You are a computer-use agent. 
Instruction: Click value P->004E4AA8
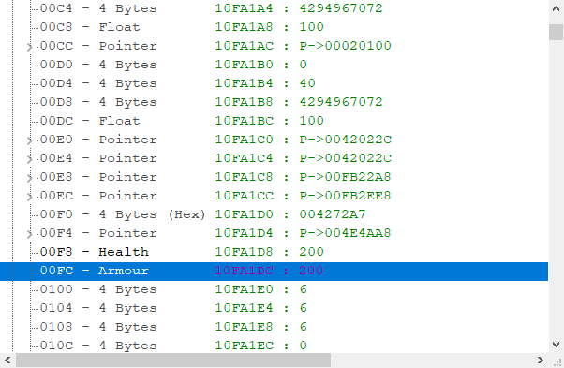point(346,233)
